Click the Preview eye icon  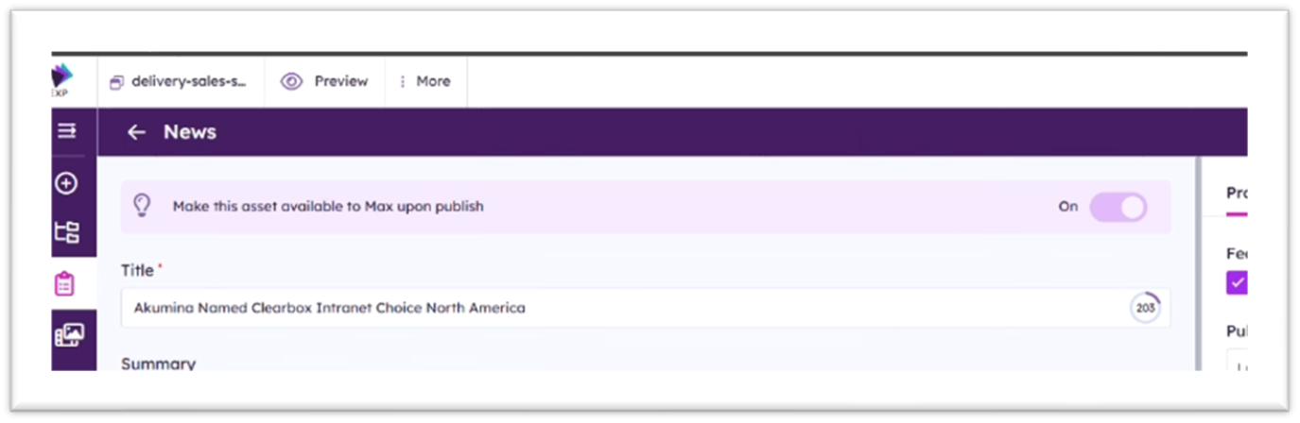291,82
